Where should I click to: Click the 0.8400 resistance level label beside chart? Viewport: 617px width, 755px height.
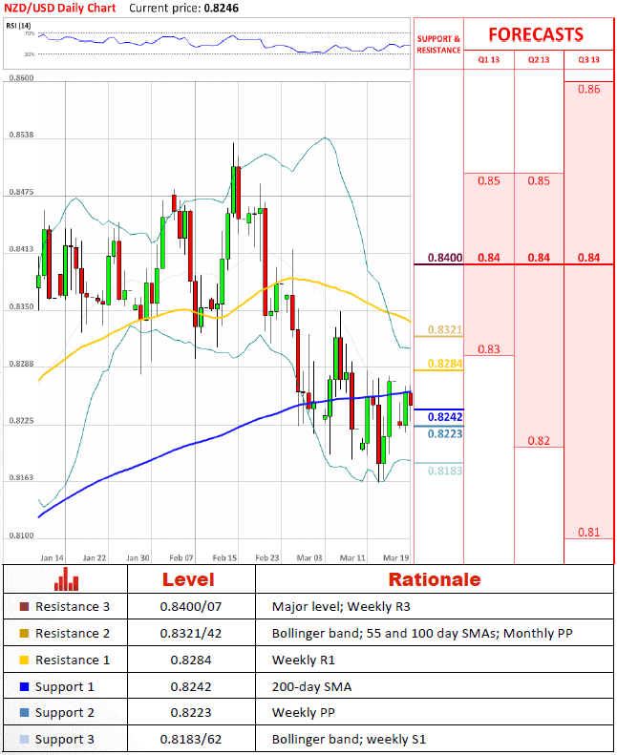(445, 258)
